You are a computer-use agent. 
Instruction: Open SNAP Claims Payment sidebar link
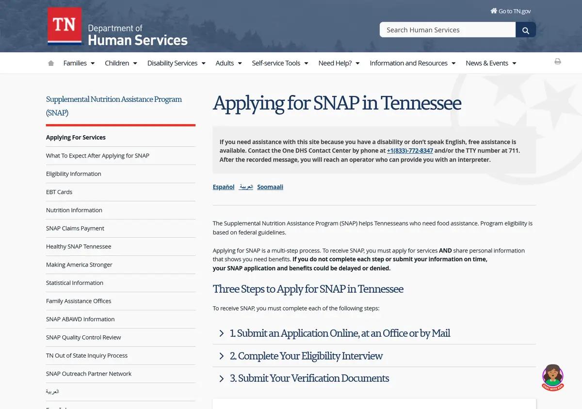(x=75, y=228)
